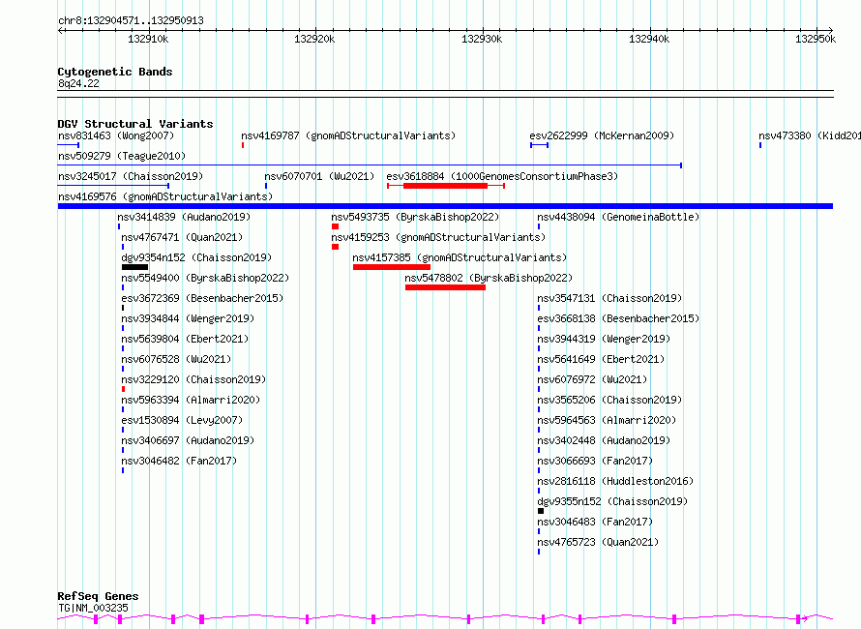Select the nsv3406697 (Audano2019) label
The width and height of the screenshot is (861, 629).
(188, 440)
